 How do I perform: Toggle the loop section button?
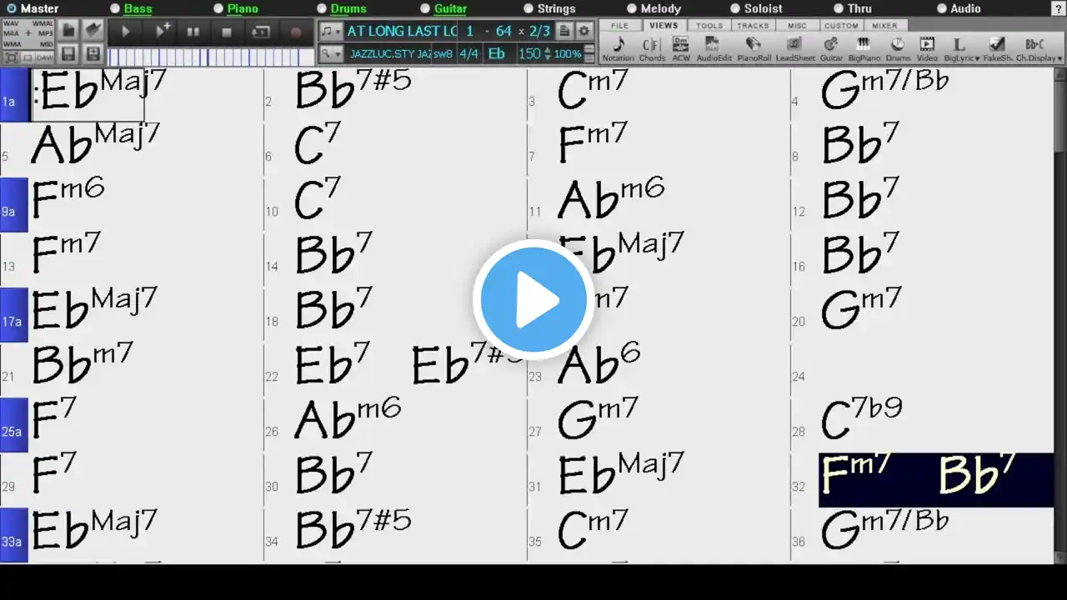(261, 32)
